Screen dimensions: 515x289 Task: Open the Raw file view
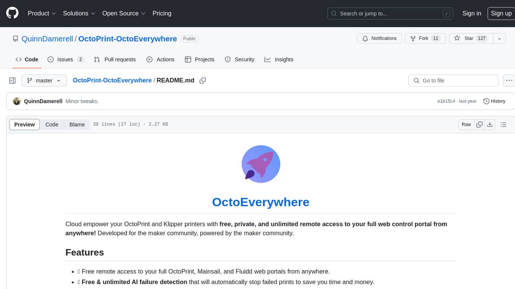[466, 124]
